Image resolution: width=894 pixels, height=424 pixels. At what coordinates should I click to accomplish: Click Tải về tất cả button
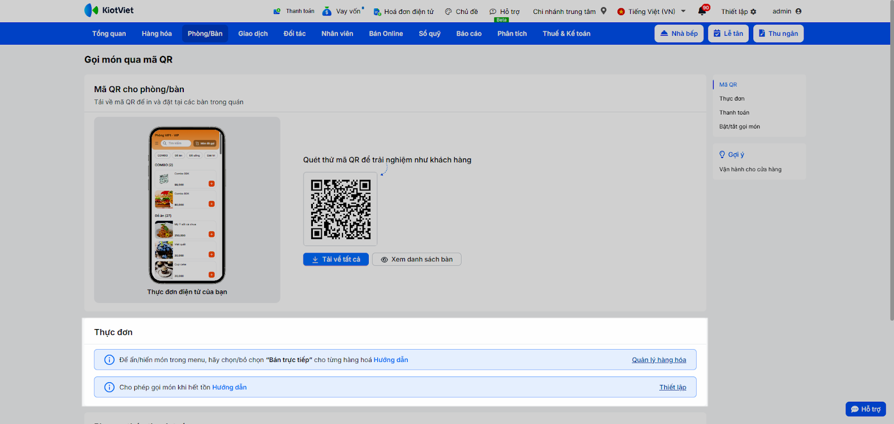tap(336, 259)
